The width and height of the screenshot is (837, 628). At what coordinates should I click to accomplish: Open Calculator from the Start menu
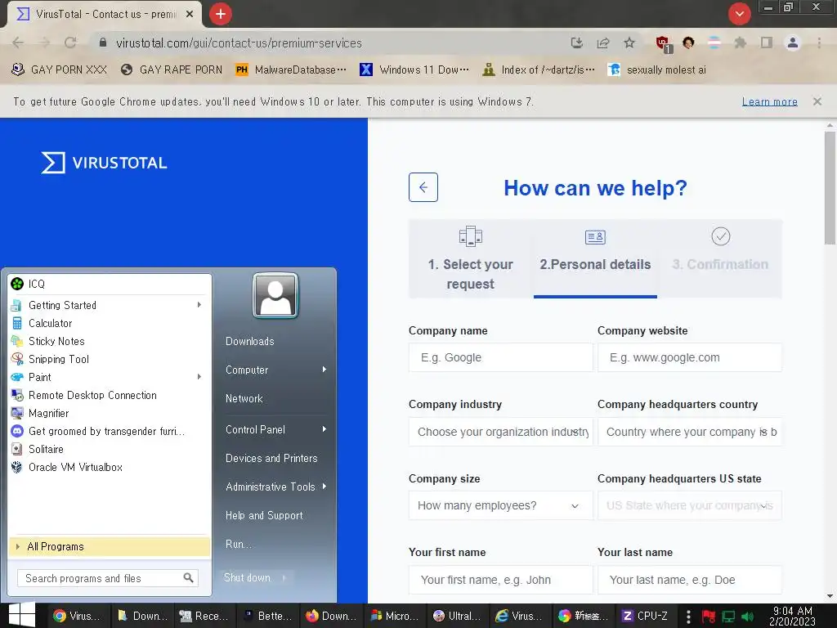coord(110,323)
